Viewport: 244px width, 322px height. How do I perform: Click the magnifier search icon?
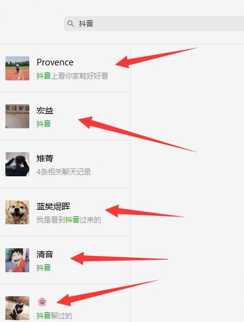click(x=71, y=24)
